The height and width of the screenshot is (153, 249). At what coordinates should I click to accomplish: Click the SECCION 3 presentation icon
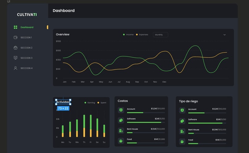coord(15,58)
